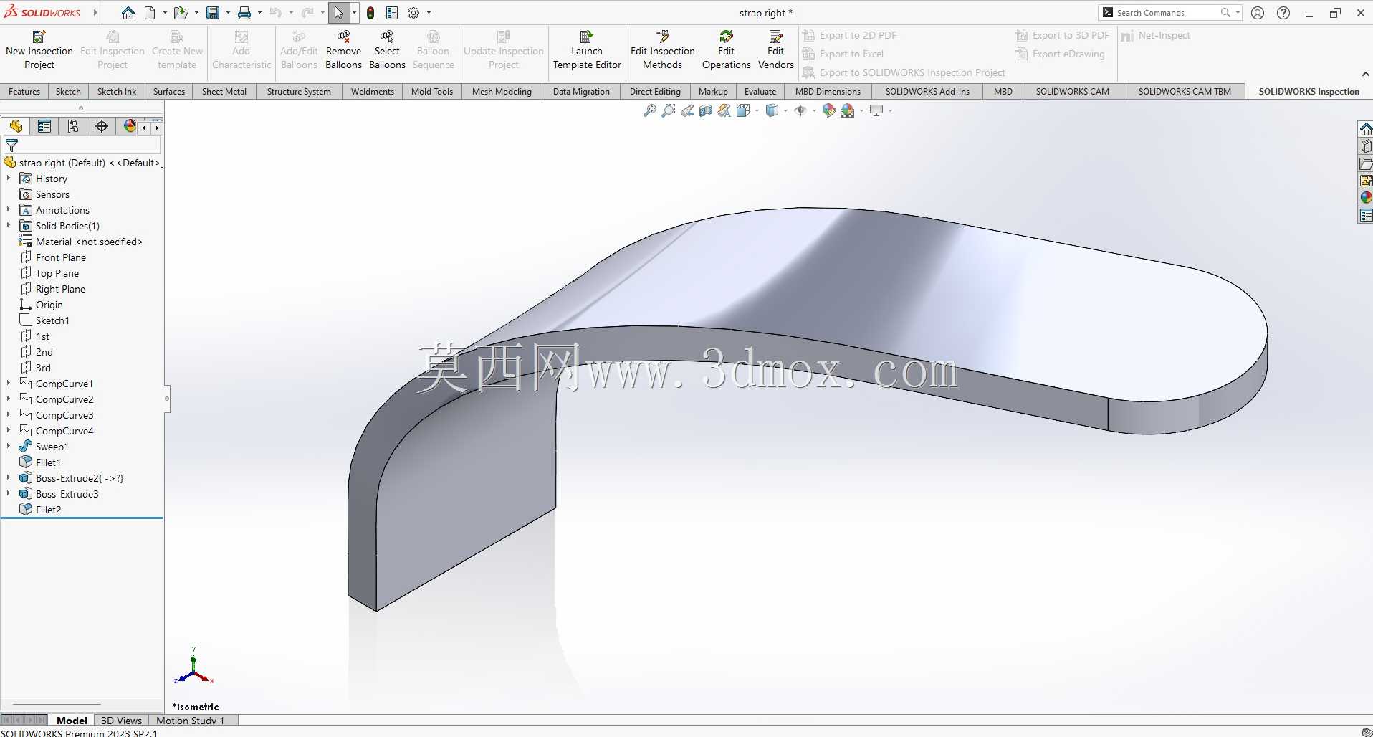This screenshot has height=737, width=1373.
Task: Click Apply Scene icon
Action: 848,110
